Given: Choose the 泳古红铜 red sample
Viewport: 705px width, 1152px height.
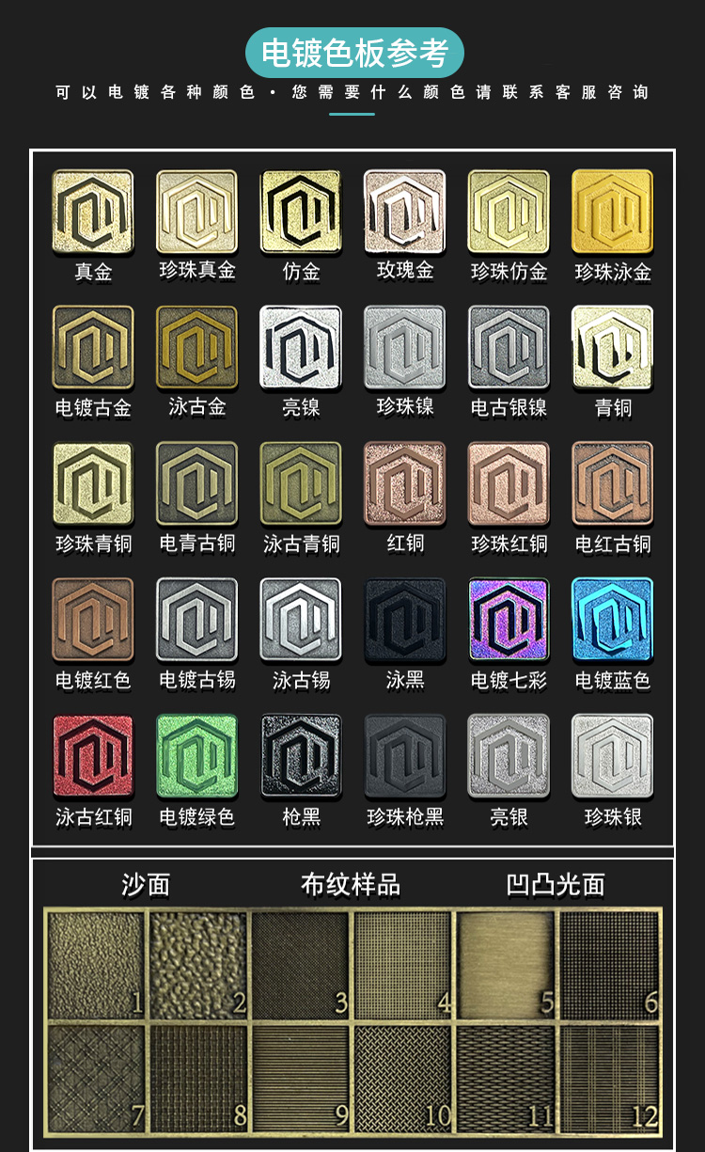Looking at the screenshot, I should coord(93,756).
